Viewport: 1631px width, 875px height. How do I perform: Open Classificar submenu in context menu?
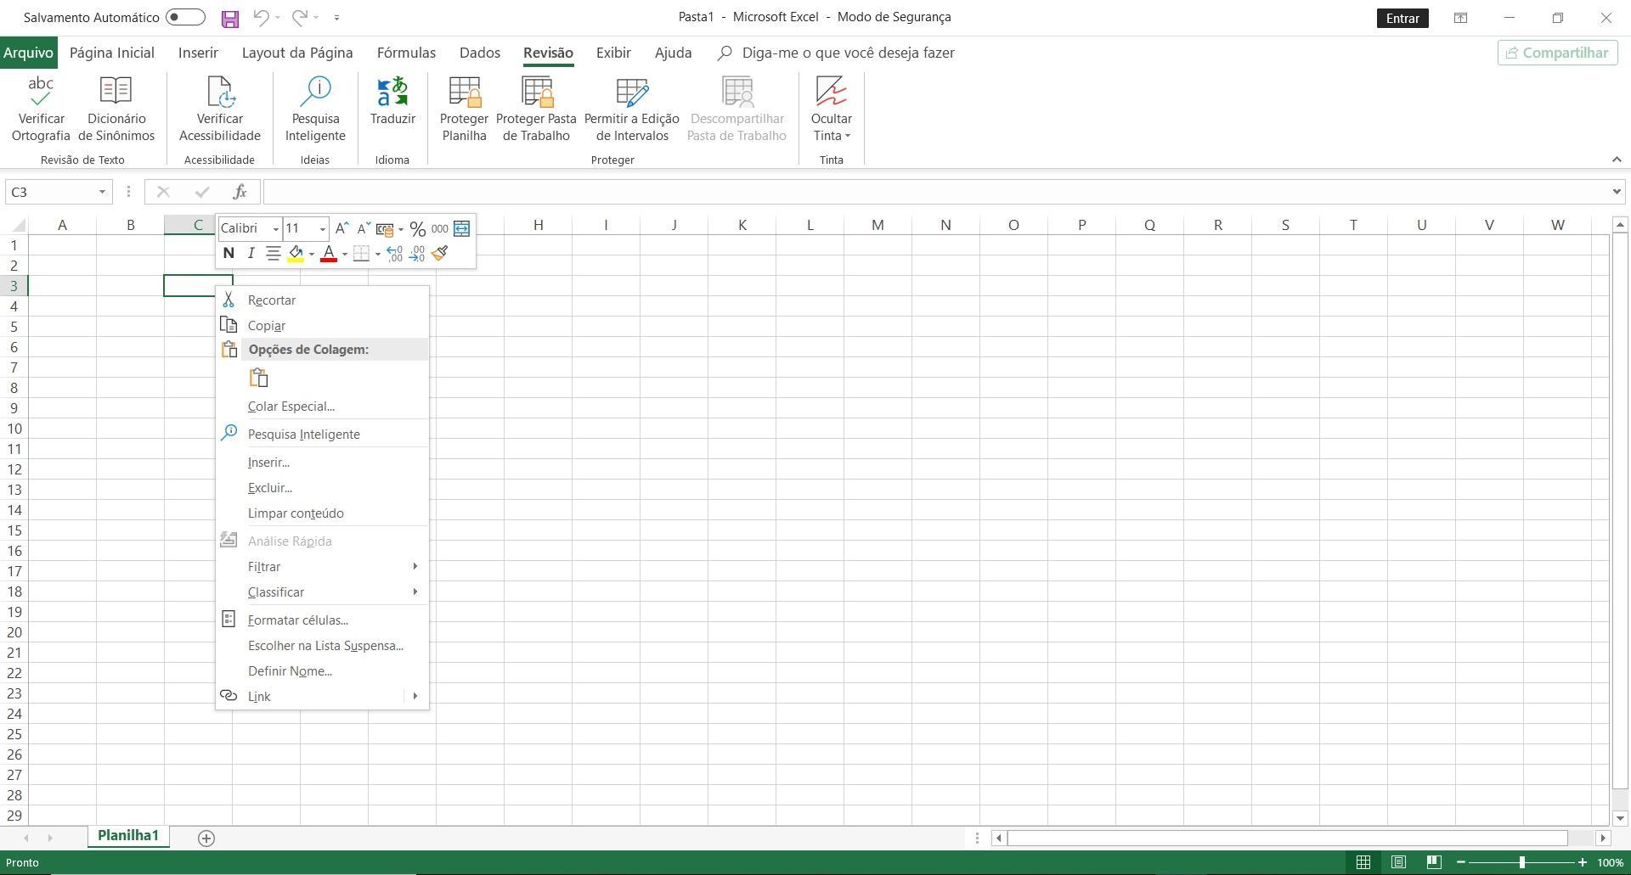tap(323, 592)
